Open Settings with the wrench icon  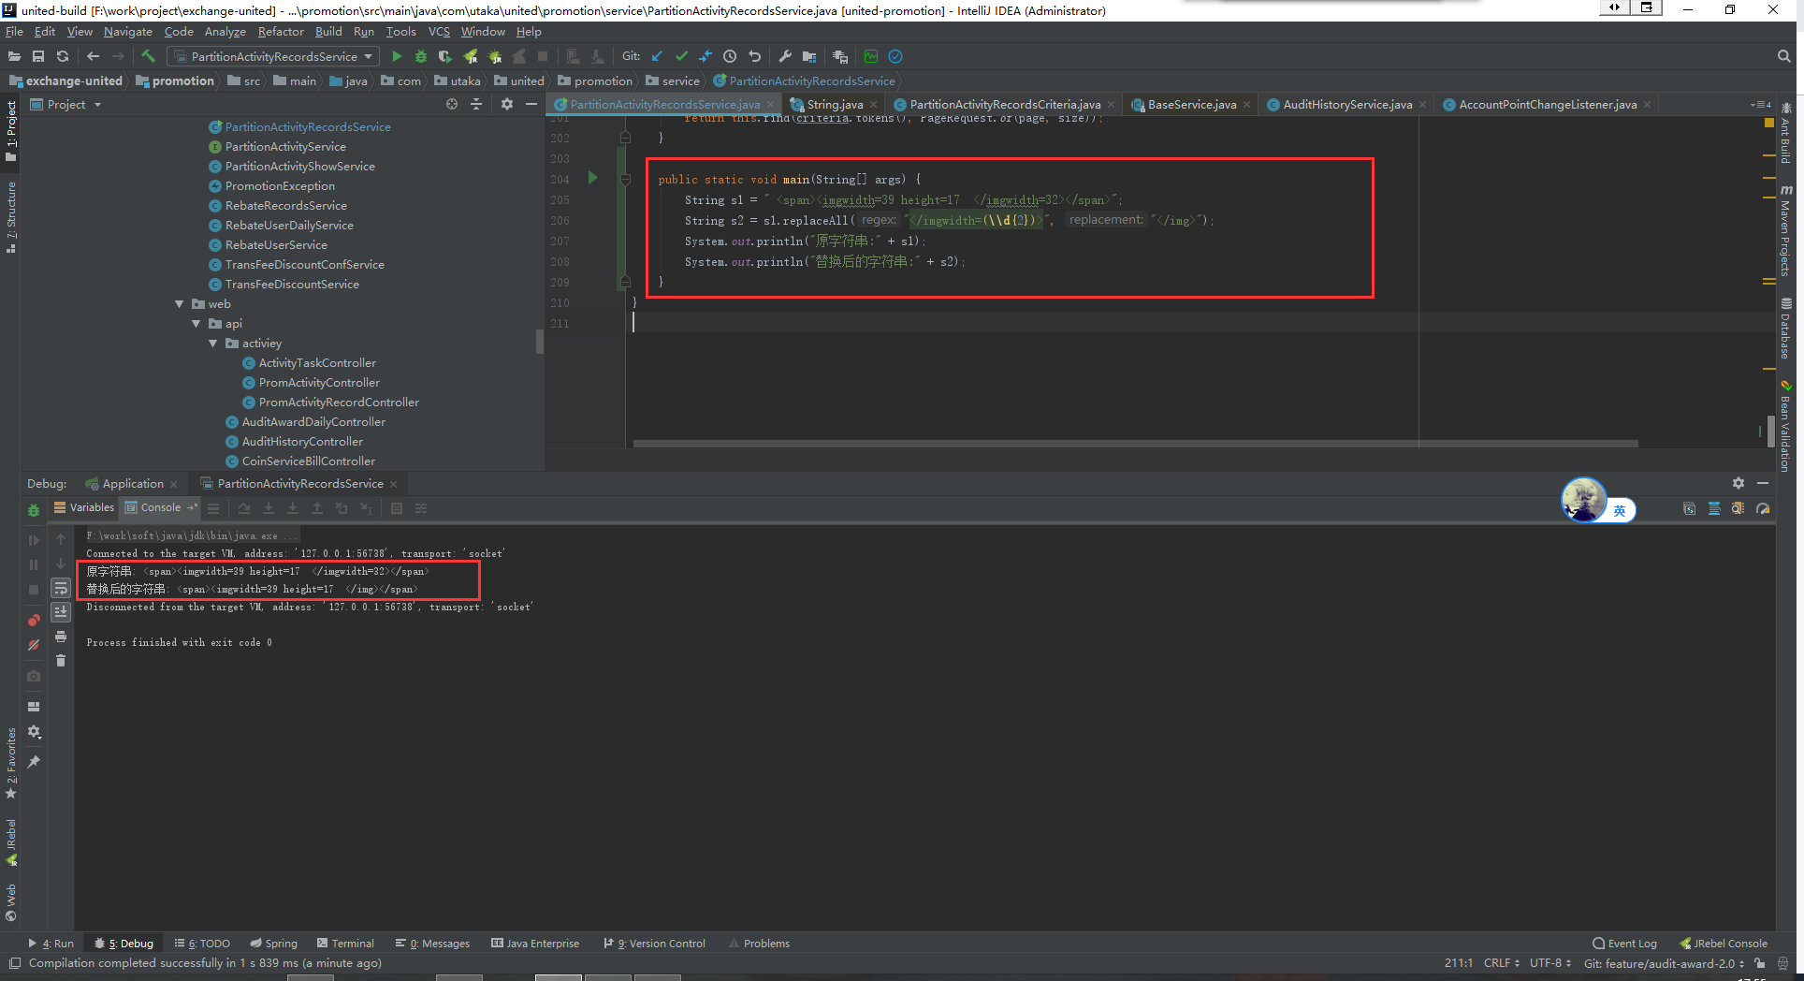(785, 56)
